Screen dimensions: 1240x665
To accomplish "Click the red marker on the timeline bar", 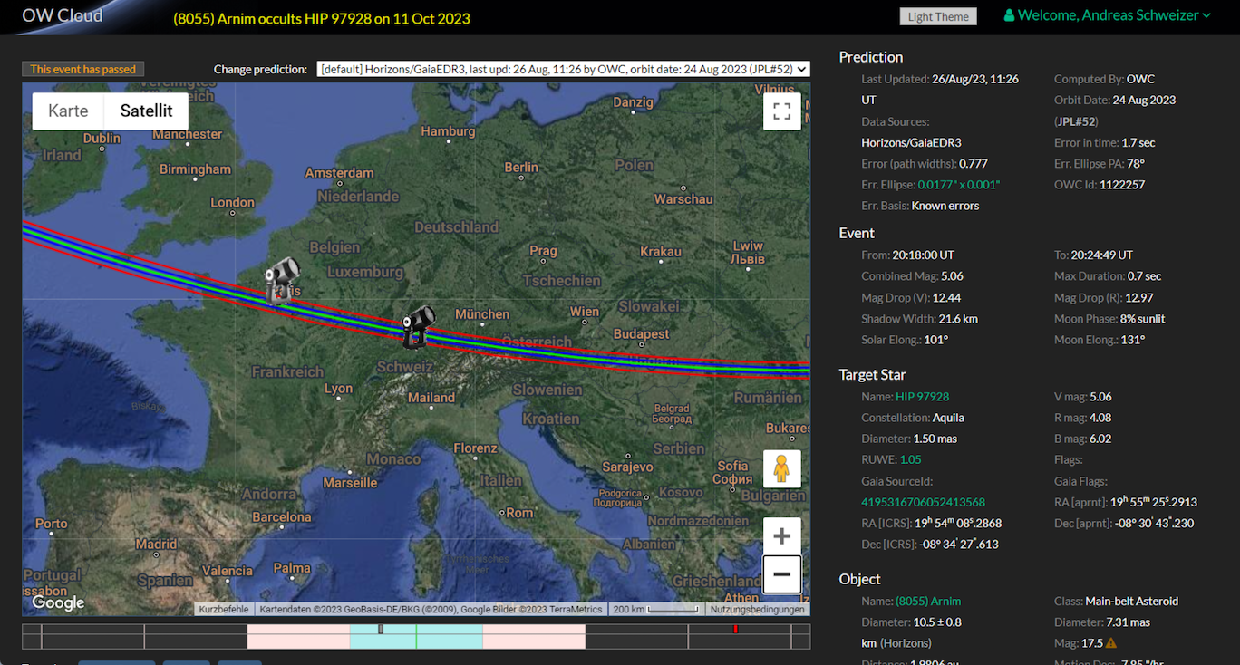I will tap(735, 629).
